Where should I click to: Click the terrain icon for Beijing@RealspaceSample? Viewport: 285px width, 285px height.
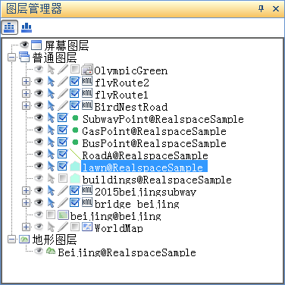[x=51, y=251]
